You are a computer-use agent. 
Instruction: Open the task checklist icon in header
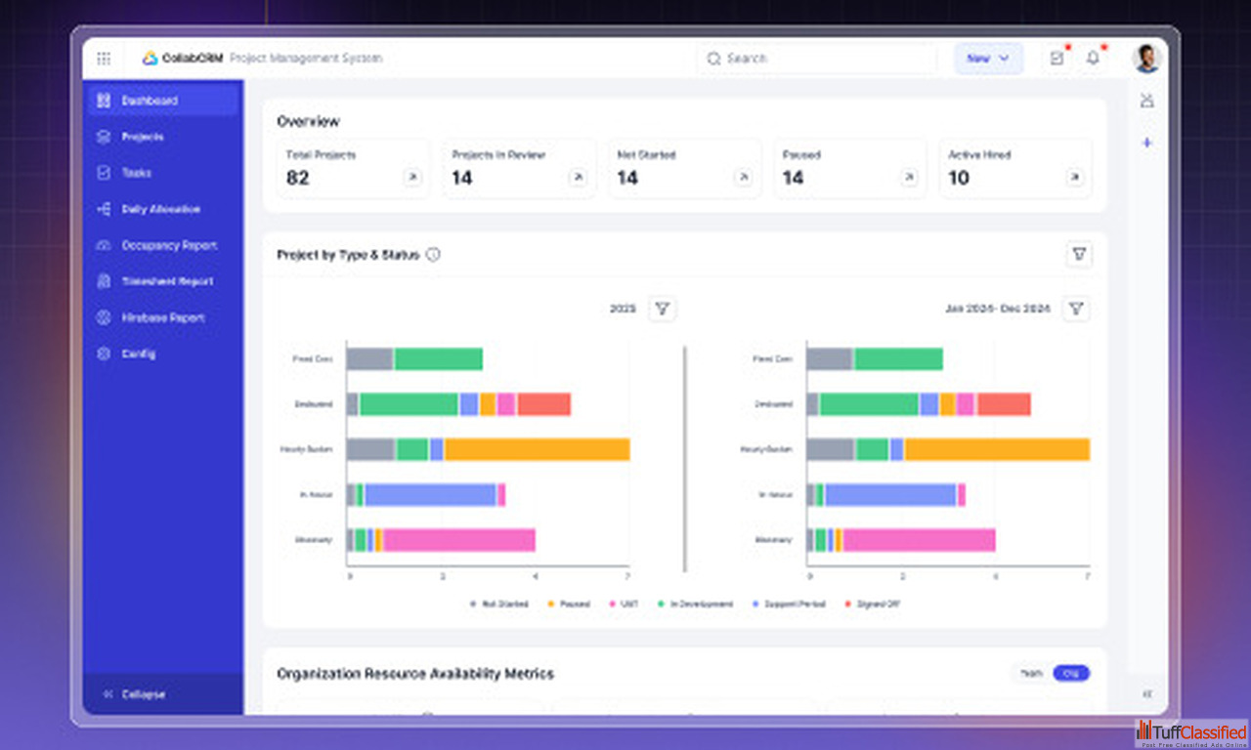1057,59
